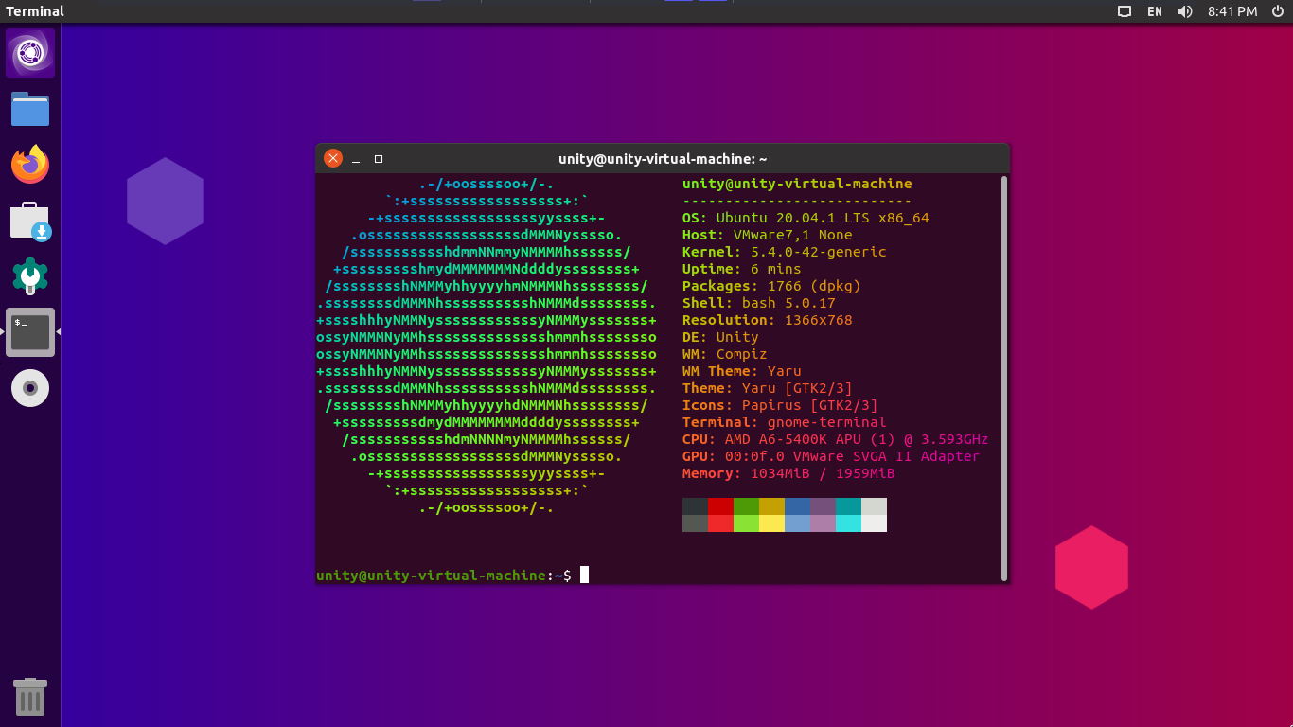Viewport: 1293px width, 727px height.
Task: Toggle the volume indicator in top panel
Action: (x=1185, y=11)
